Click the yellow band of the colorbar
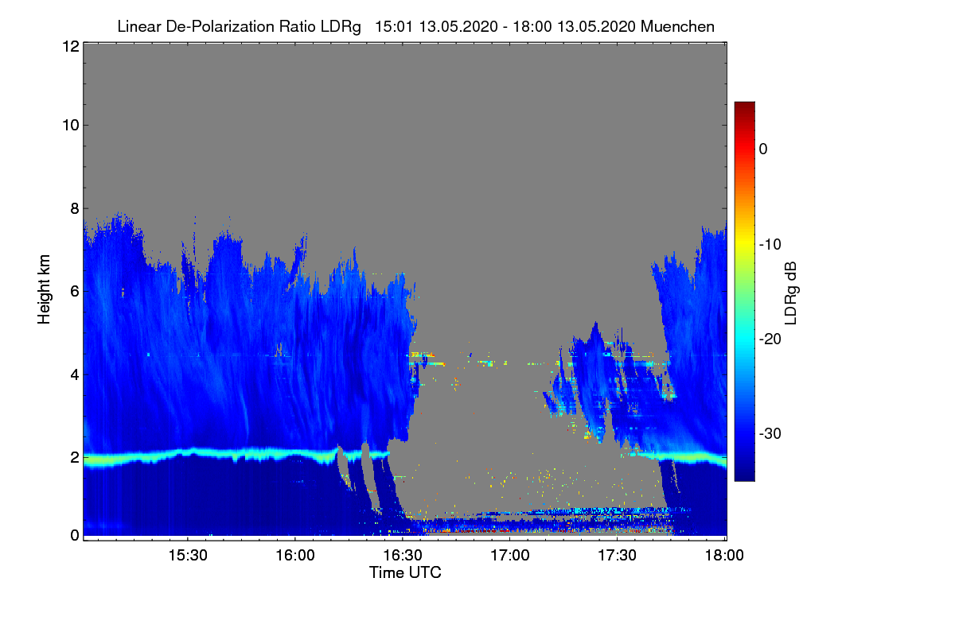955x636 pixels. (744, 244)
